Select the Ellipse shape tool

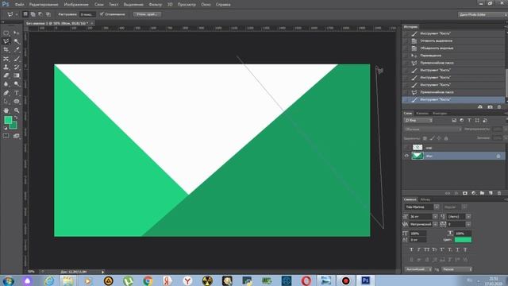point(17,102)
